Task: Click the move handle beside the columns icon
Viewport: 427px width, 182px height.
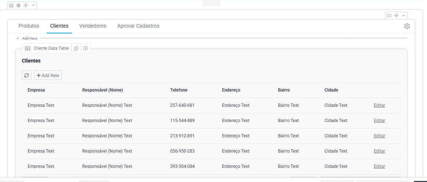Action: [396, 16]
